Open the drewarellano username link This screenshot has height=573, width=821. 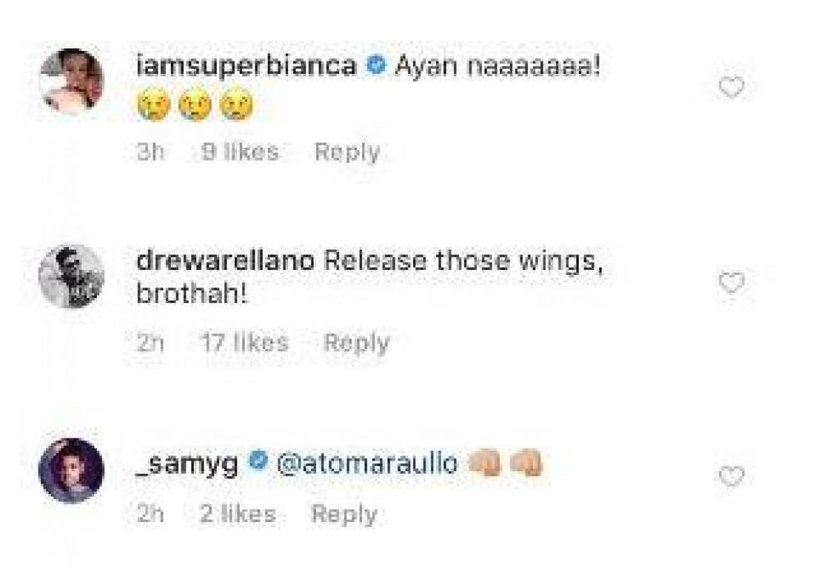pos(225,261)
